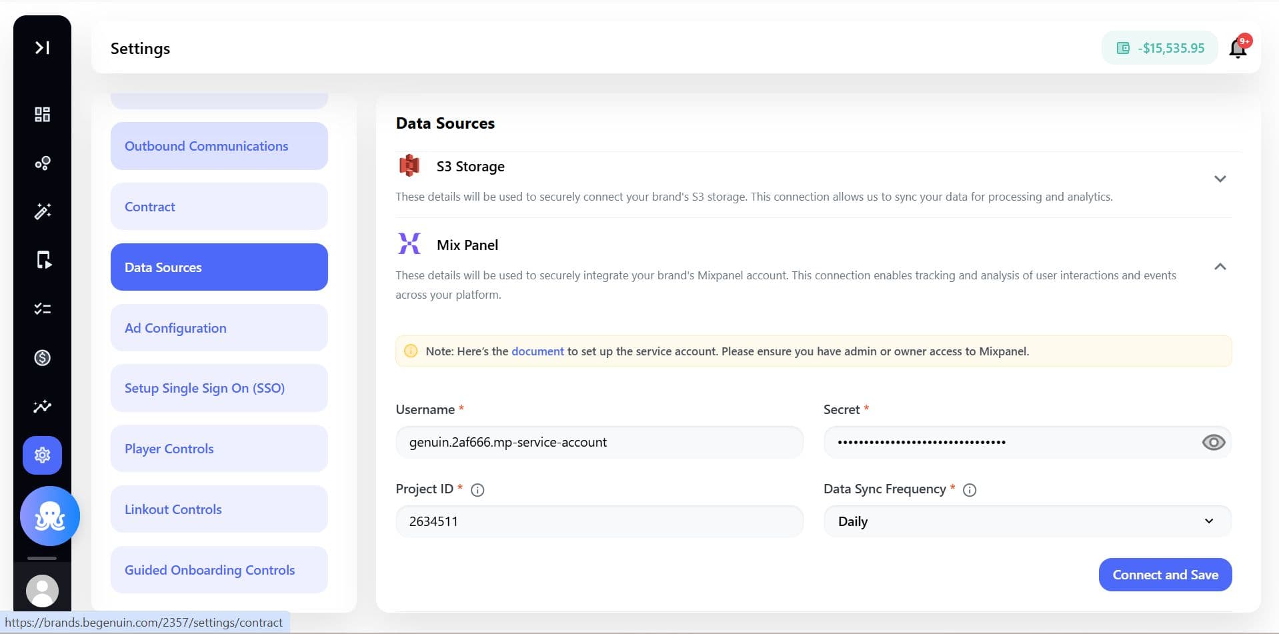Open the notifications bell
The image size is (1279, 634).
point(1238,48)
